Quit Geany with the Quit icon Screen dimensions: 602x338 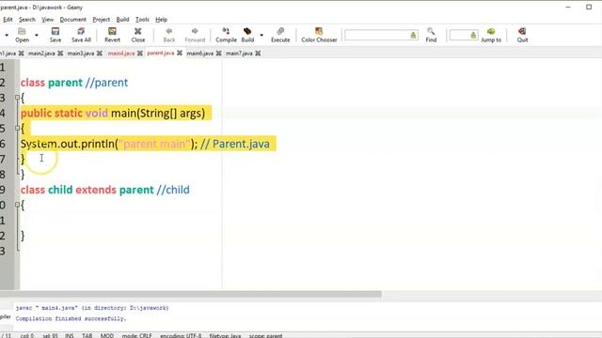point(522,35)
